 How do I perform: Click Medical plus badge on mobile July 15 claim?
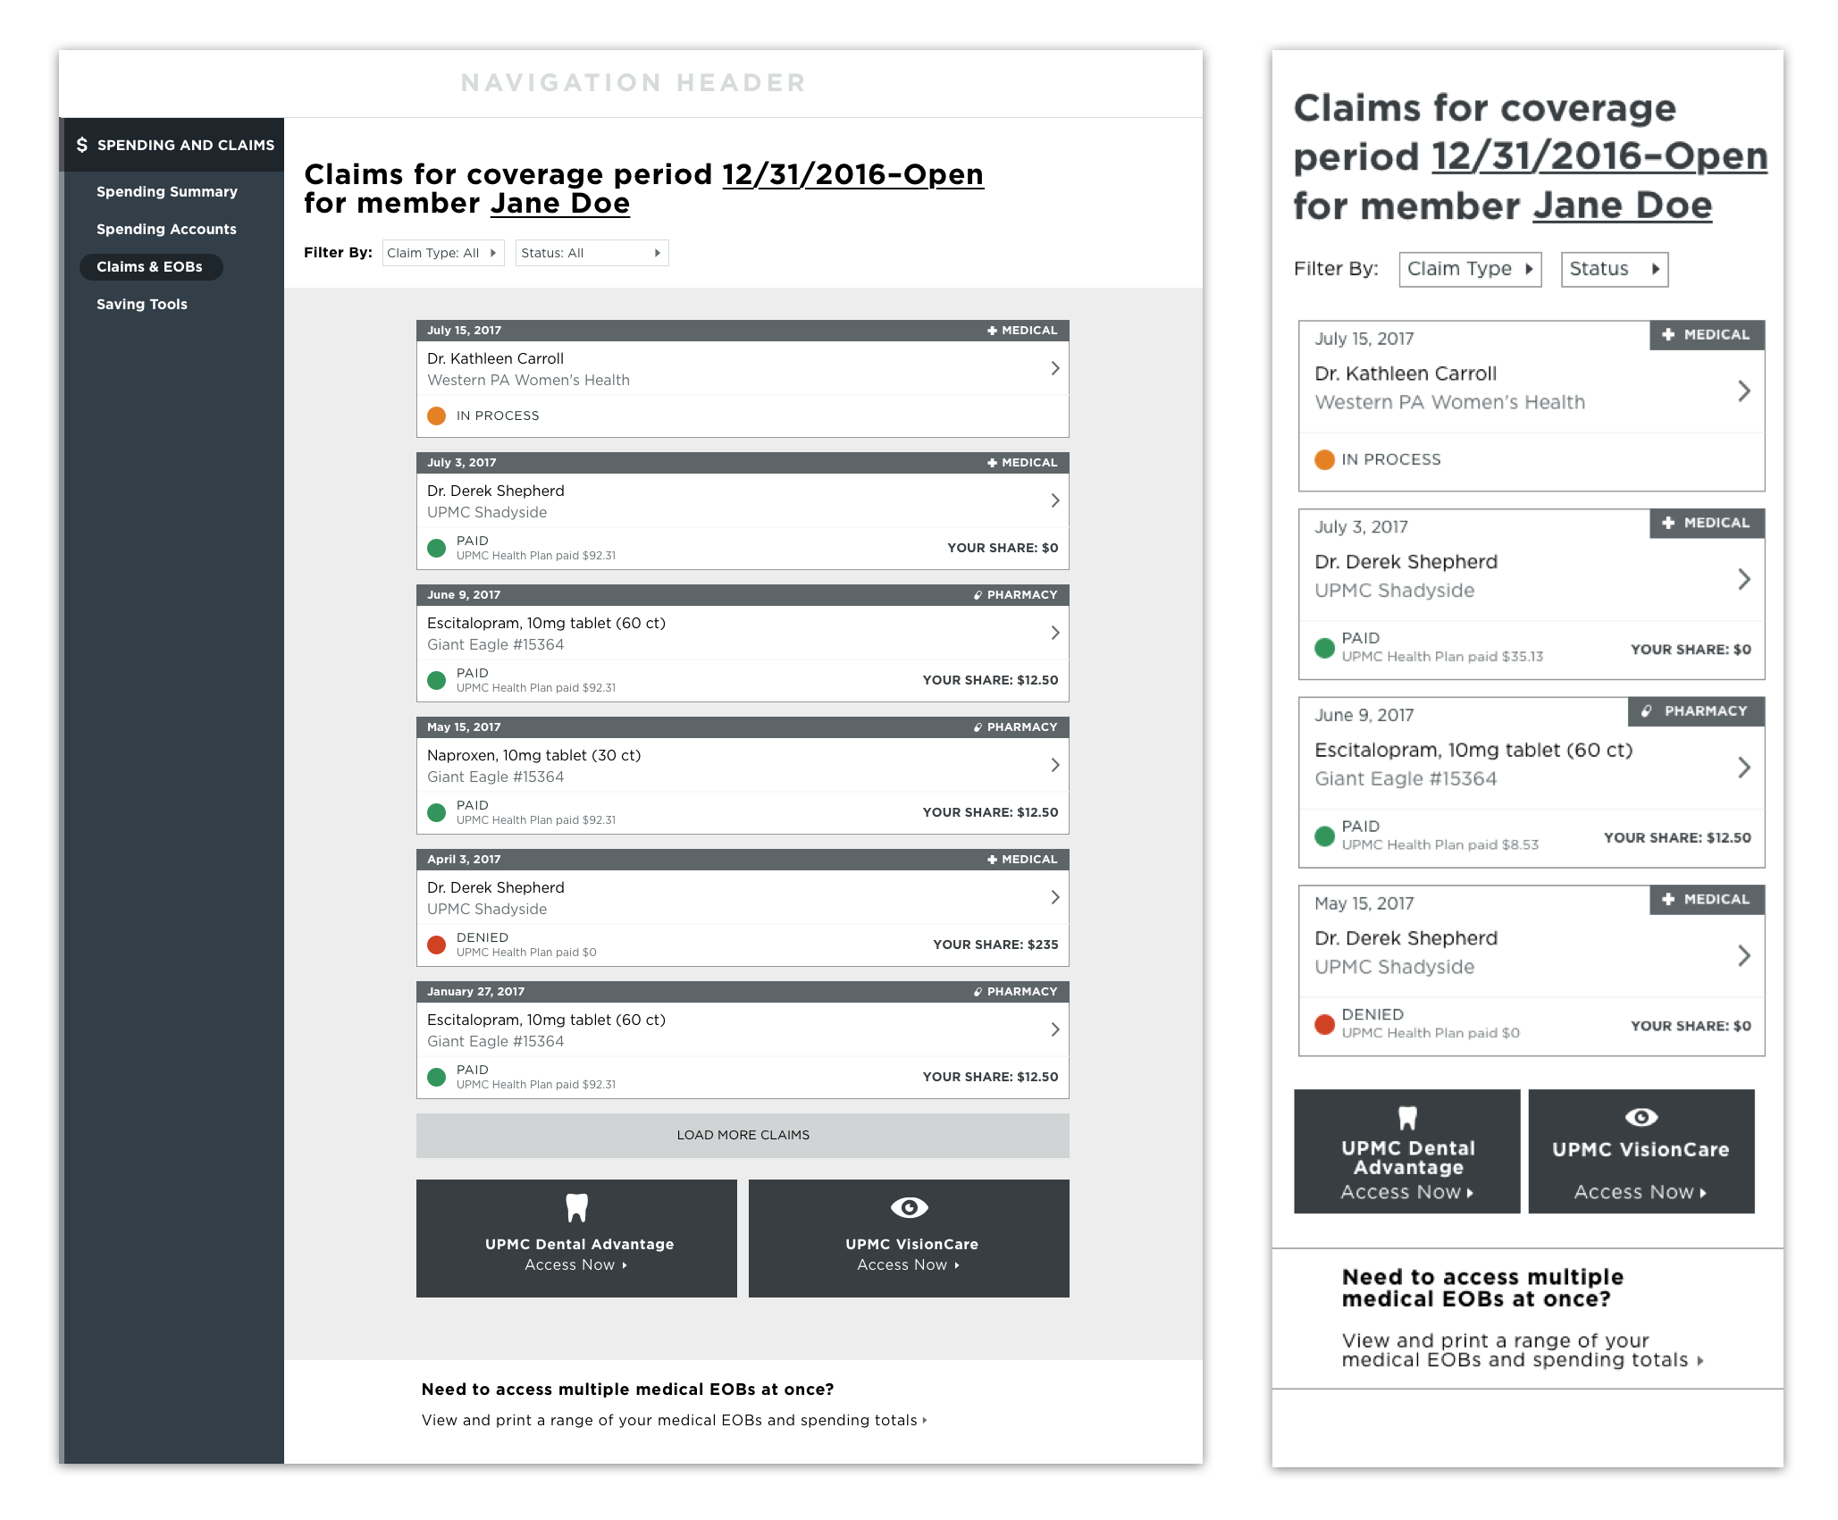[1707, 334]
